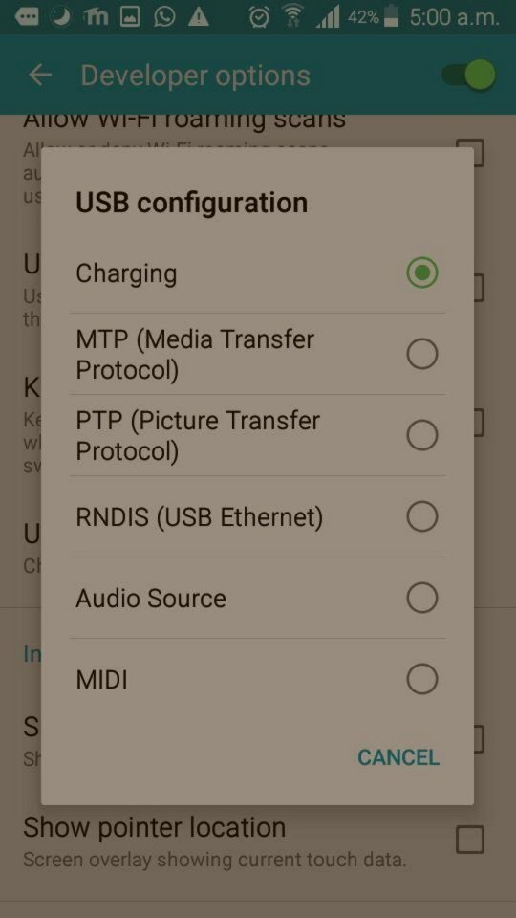Tap the alarm clock status icon
Viewport: 516px width, 918px height.
coord(259,17)
